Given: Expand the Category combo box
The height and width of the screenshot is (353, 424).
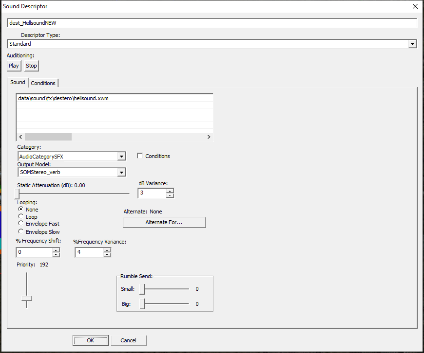Looking at the screenshot, I should click(121, 157).
